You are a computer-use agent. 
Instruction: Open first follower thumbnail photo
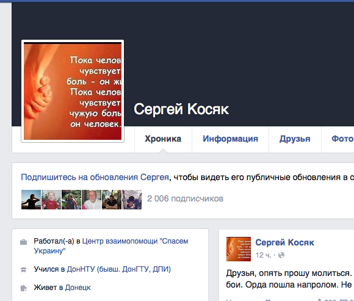click(x=31, y=200)
